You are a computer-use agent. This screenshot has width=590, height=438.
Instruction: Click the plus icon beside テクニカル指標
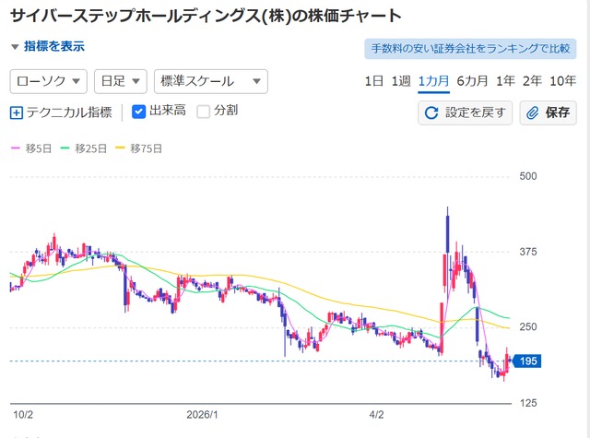pyautogui.click(x=17, y=112)
